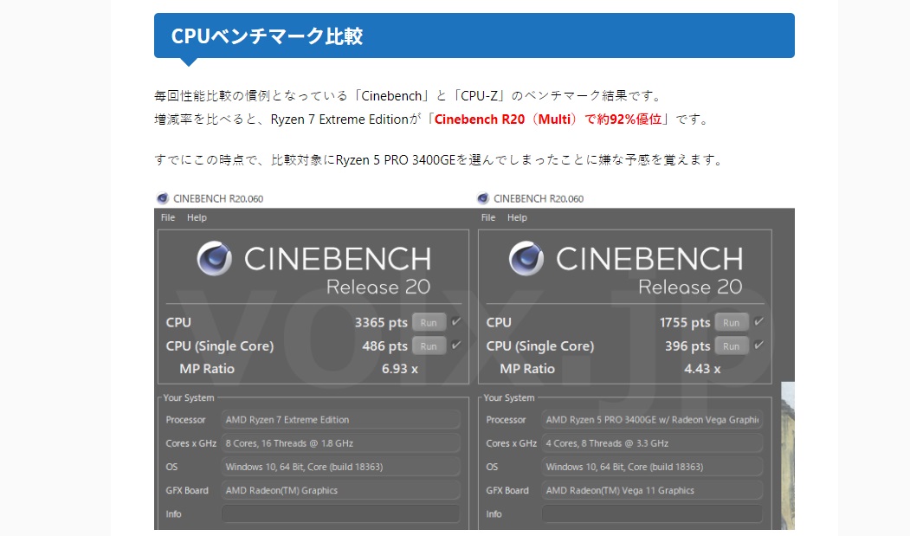Viewport: 910px width, 536px height.
Task: Click the empty Info field in the left window
Action: (x=340, y=514)
